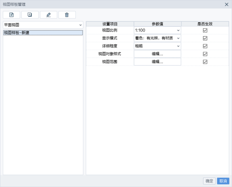
Task: Uncheck 是否生效 for 显示模式
Action: tap(205, 38)
